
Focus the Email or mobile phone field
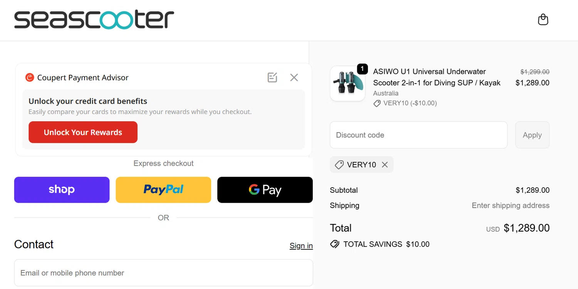(163, 273)
